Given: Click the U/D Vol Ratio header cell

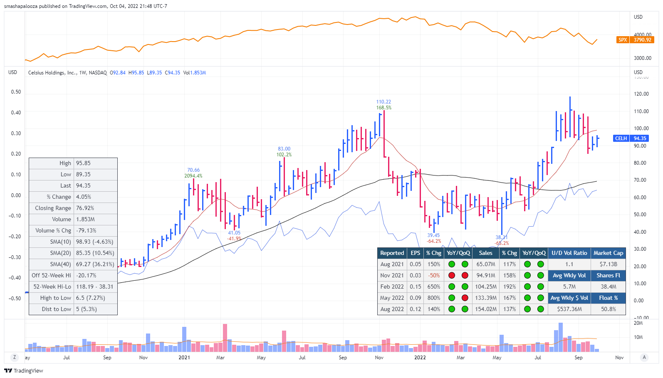Looking at the screenshot, I should [569, 253].
